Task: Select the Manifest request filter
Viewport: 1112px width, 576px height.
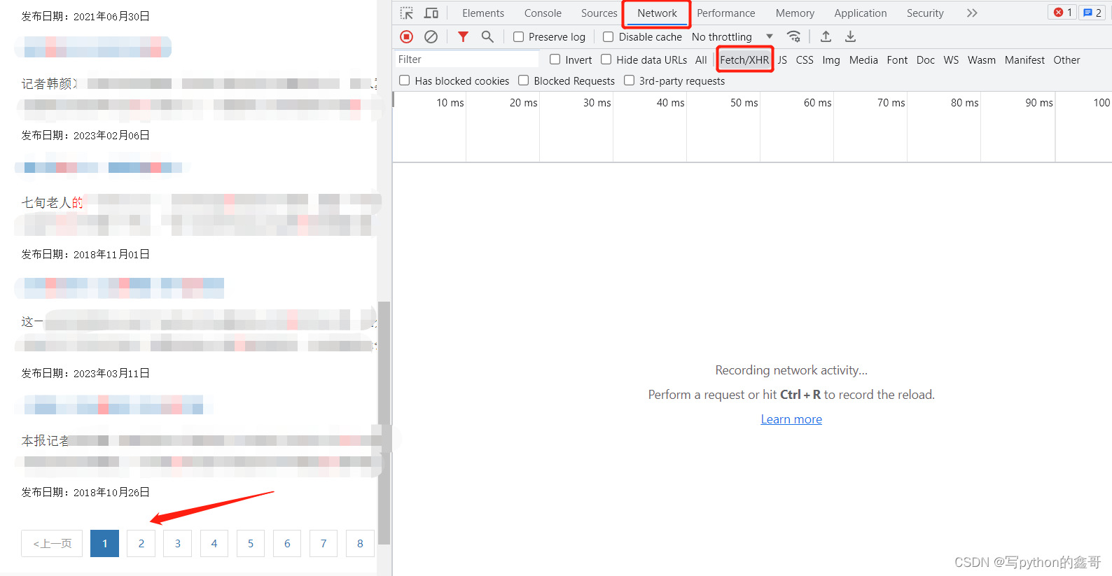Action: click(1024, 60)
